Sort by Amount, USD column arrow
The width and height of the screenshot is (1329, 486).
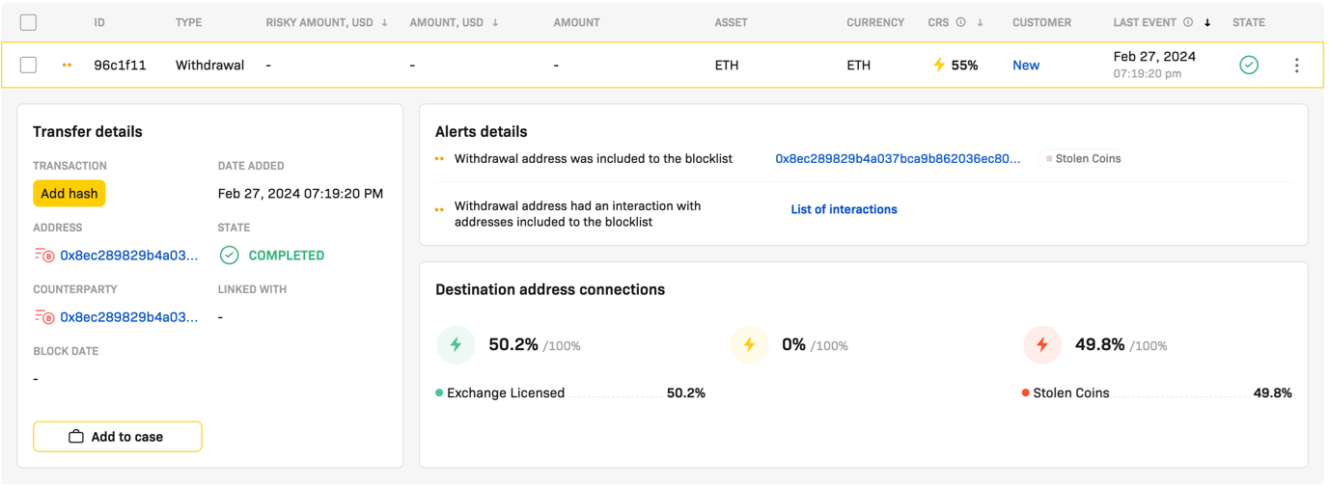[x=495, y=22]
